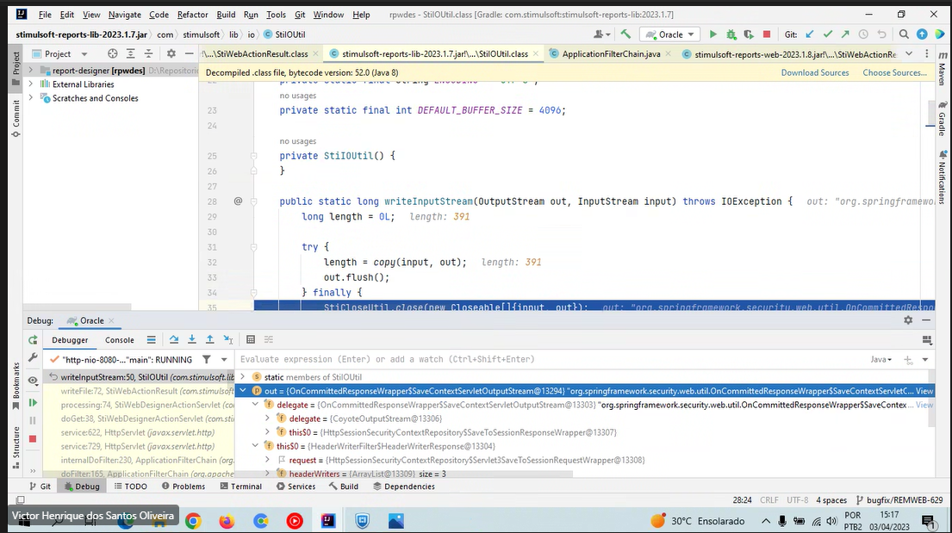Viewport: 952px width, 533px height.
Task: Click the Git Push arrow icon
Action: (x=845, y=34)
